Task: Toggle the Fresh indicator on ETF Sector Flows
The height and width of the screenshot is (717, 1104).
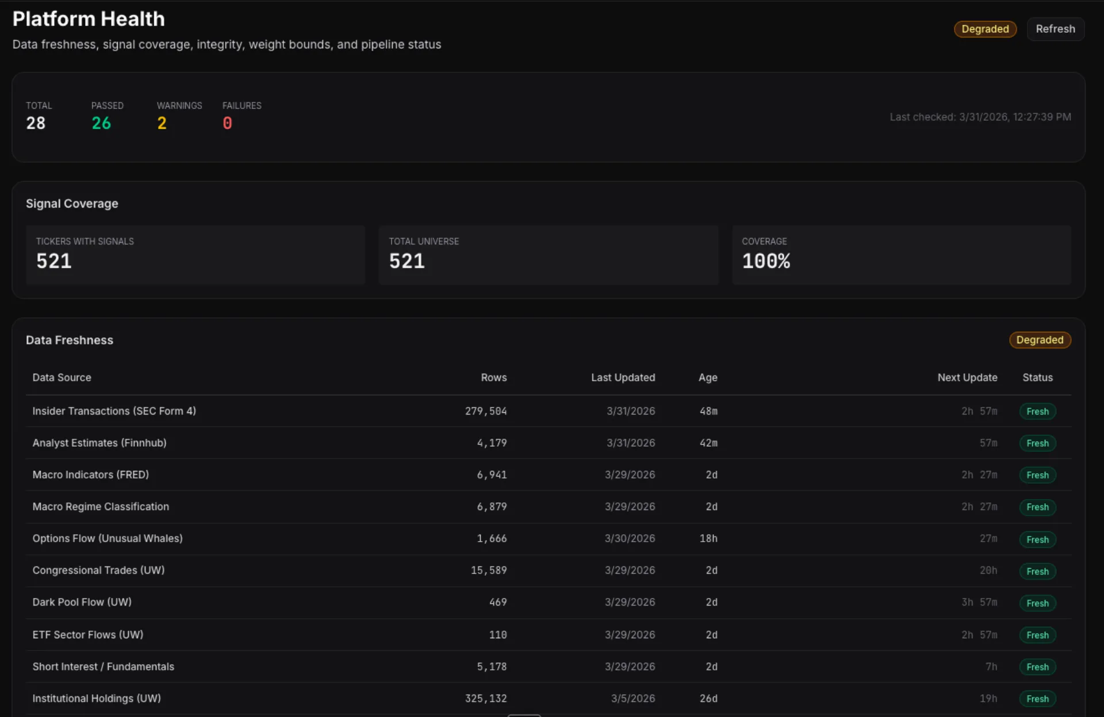Action: point(1037,635)
